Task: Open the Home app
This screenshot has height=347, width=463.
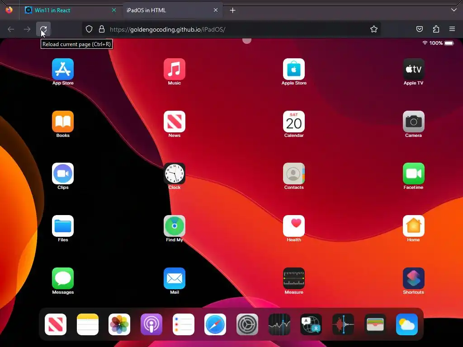Action: [x=413, y=226]
